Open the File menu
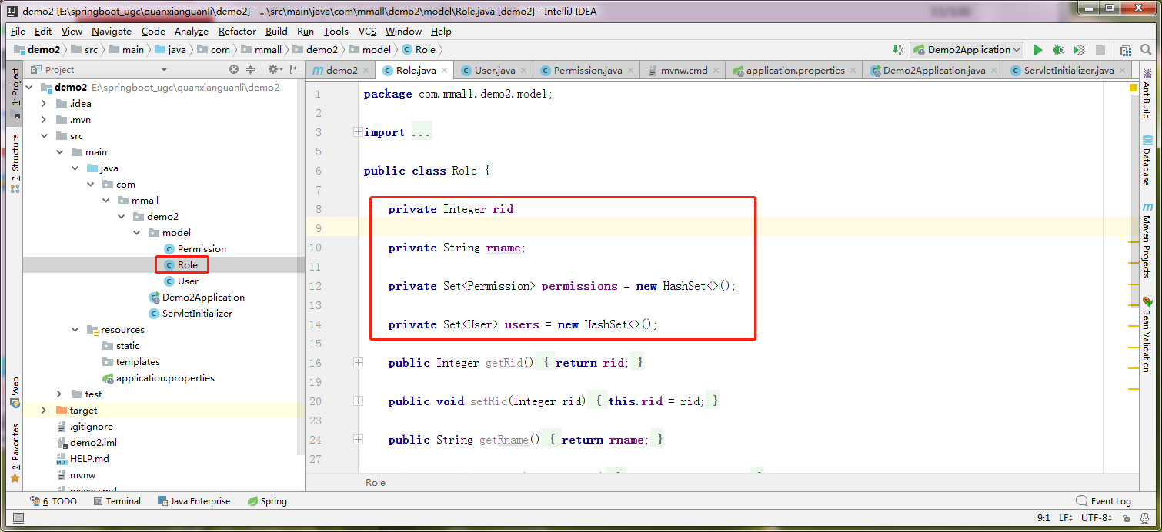This screenshot has height=532, width=1162. [x=18, y=32]
